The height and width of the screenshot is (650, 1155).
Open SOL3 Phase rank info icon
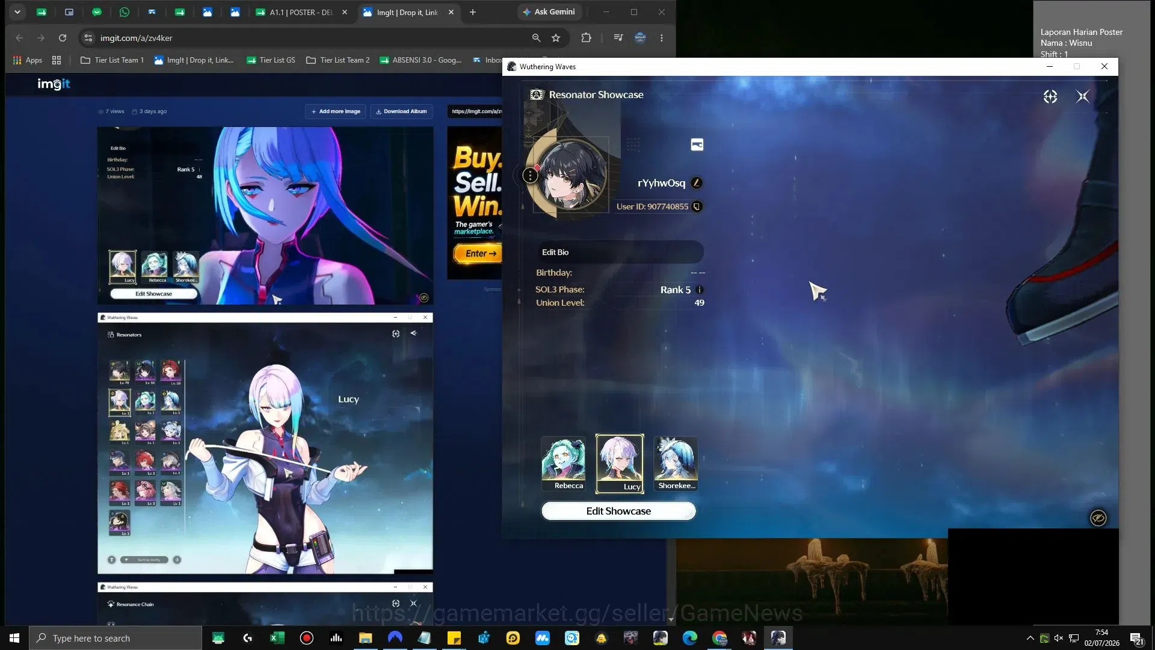pos(699,290)
